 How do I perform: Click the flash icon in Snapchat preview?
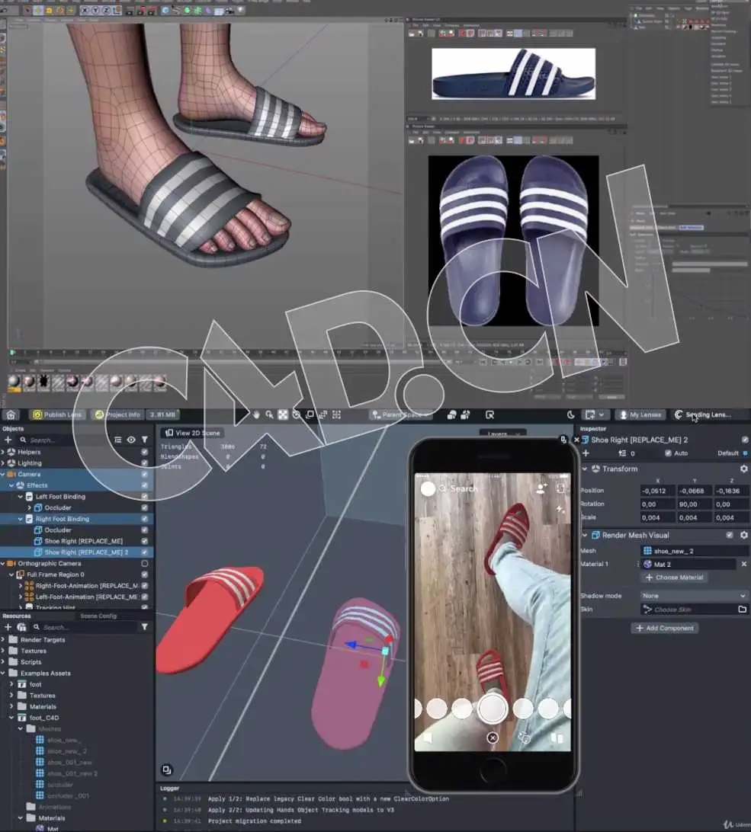click(560, 509)
